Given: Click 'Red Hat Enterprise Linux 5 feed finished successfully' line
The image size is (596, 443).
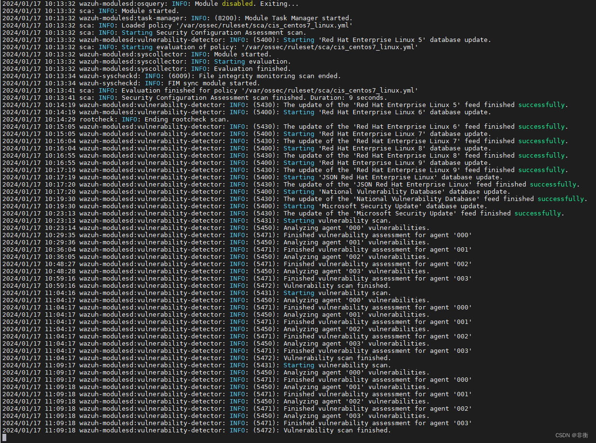Looking at the screenshot, I should coord(285,105).
